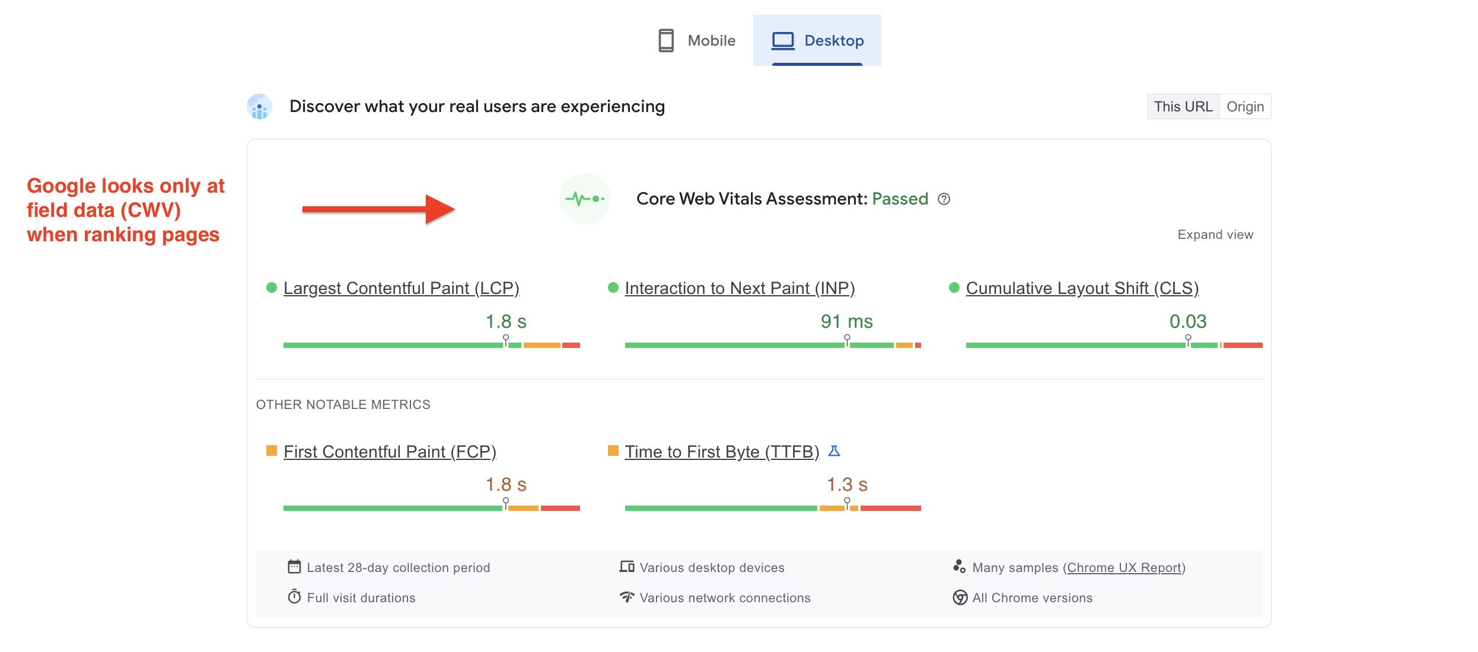This screenshot has height=652, width=1478.
Task: Select the Desktop tab
Action: [817, 40]
